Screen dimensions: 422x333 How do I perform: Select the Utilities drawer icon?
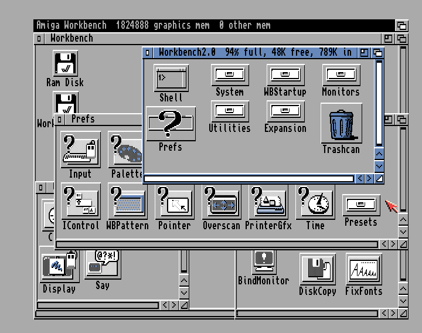pos(229,111)
